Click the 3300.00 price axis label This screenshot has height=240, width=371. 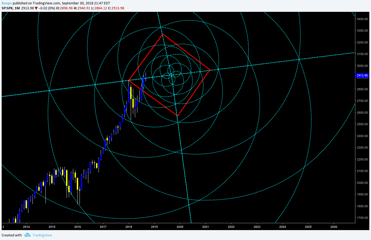pos(362,31)
